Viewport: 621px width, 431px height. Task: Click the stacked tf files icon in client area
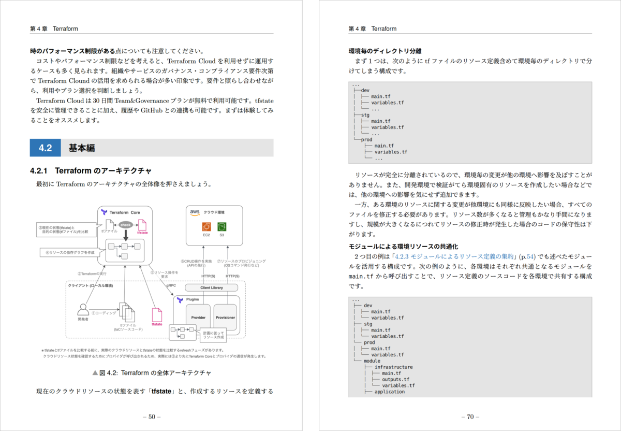coord(126,312)
